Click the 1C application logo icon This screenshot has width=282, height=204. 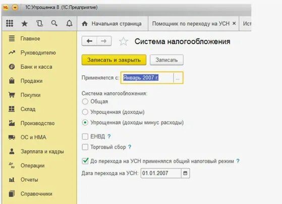click(6, 8)
